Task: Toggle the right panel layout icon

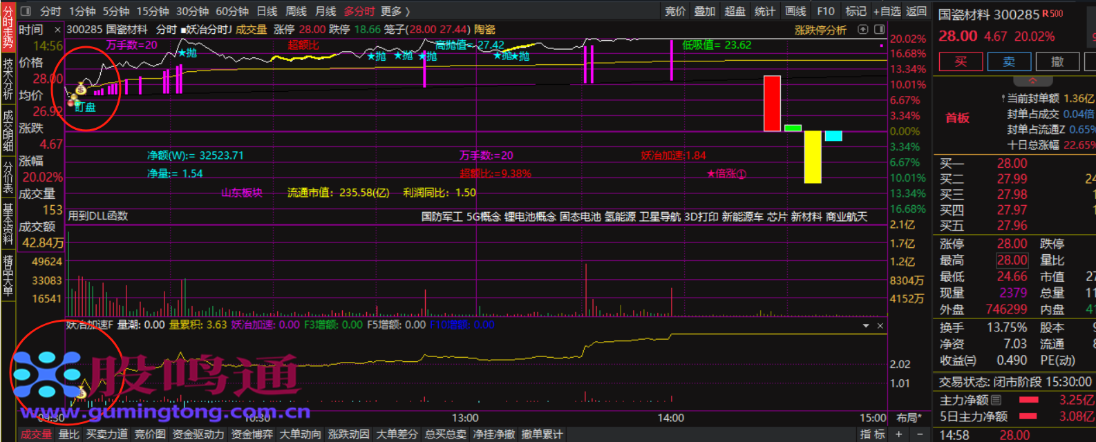Action: 879,30
